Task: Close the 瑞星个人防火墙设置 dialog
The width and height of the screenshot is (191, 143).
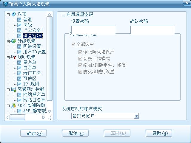Action: [x=187, y=3]
